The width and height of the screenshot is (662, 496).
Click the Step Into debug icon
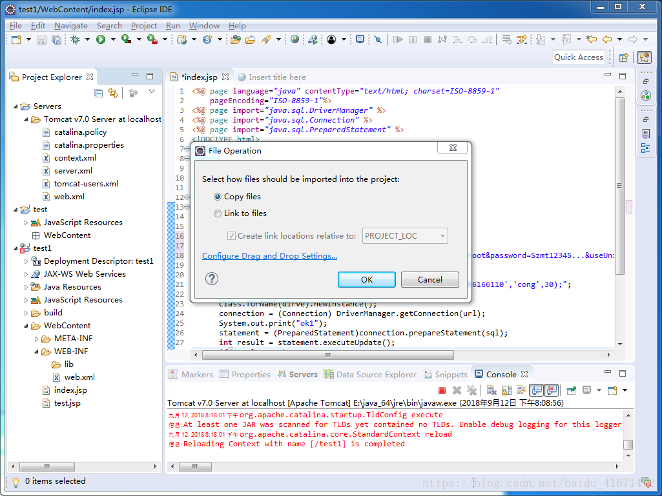coord(457,39)
